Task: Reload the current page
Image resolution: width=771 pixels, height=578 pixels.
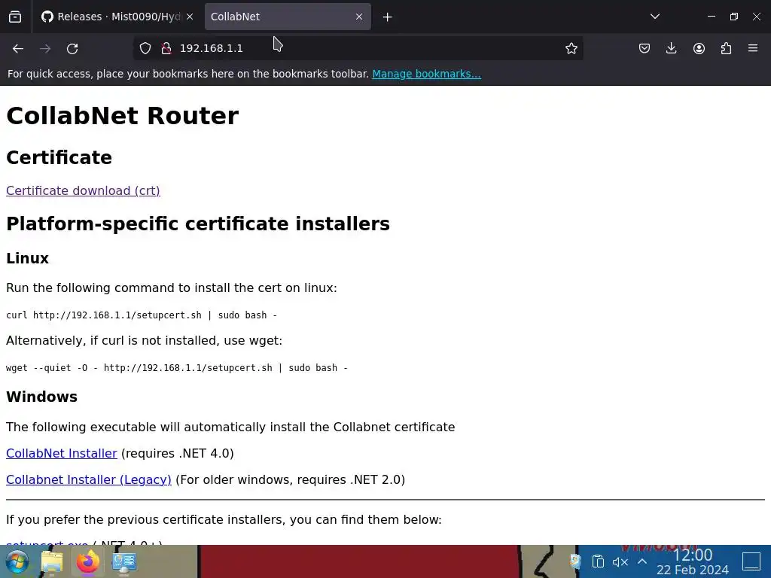Action: tap(72, 48)
